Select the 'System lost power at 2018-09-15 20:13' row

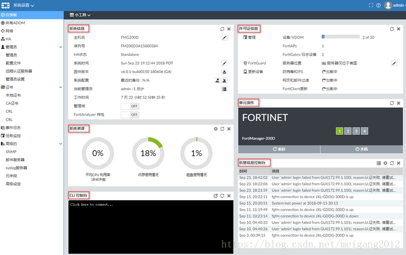320,203
